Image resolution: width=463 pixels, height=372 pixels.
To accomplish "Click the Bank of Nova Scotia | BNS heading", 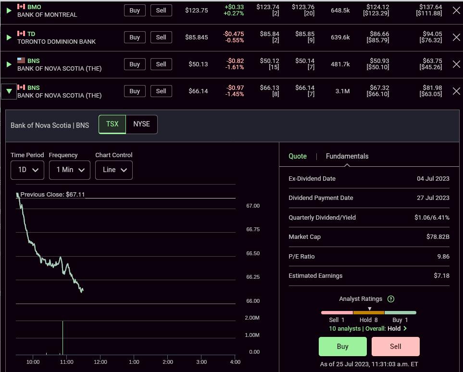I will pos(50,125).
